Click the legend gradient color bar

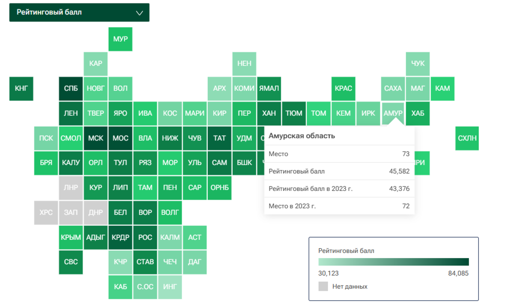[394, 262]
